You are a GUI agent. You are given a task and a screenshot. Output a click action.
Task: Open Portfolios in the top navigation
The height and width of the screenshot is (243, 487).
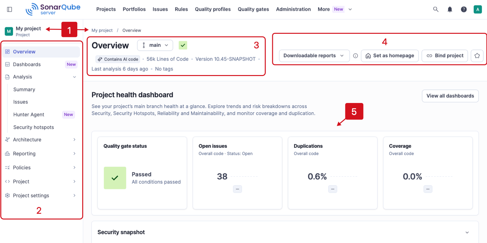(134, 9)
